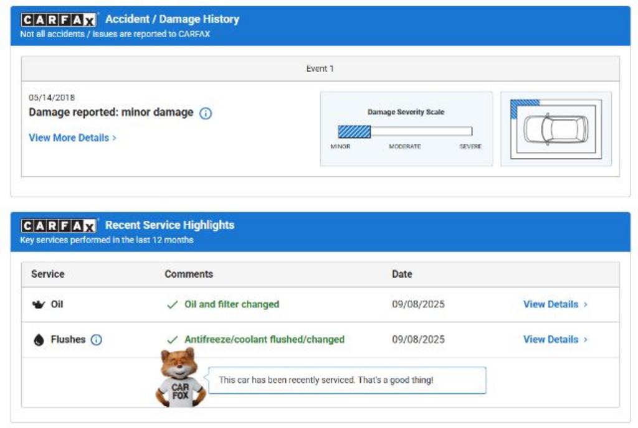Click the Car Fox mascot image
638x428 pixels.
179,378
